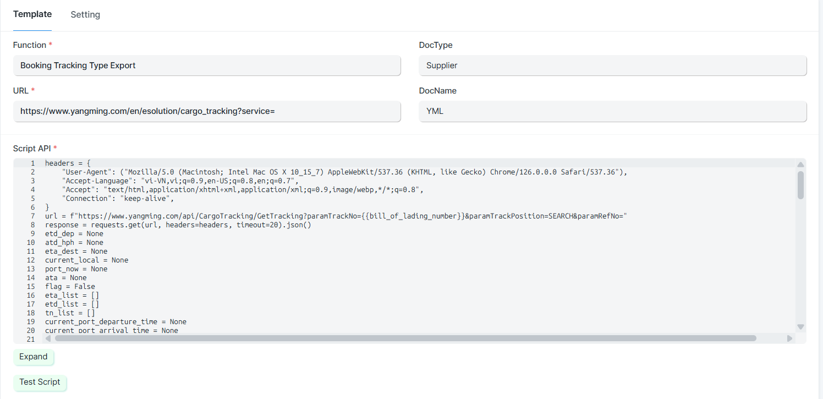The image size is (823, 399).
Task: Place cursor on the requests.get code line
Action: point(178,225)
